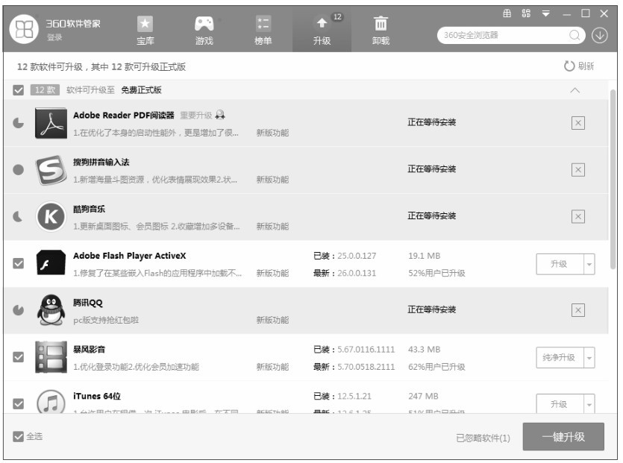The width and height of the screenshot is (623, 463).
Task: Open the tools grid icon in title bar
Action: coord(526,13)
